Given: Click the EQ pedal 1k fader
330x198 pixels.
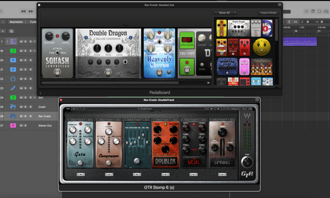Looking at the screenshot, I should pos(139,138).
